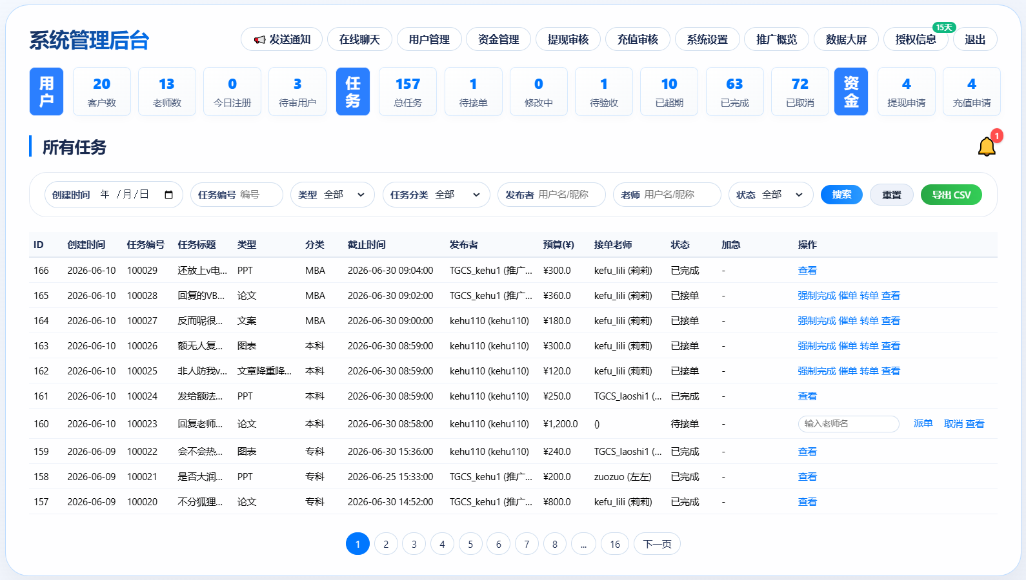The width and height of the screenshot is (1026, 580).
Task: Click the 已超期 stat card
Action: click(x=669, y=92)
